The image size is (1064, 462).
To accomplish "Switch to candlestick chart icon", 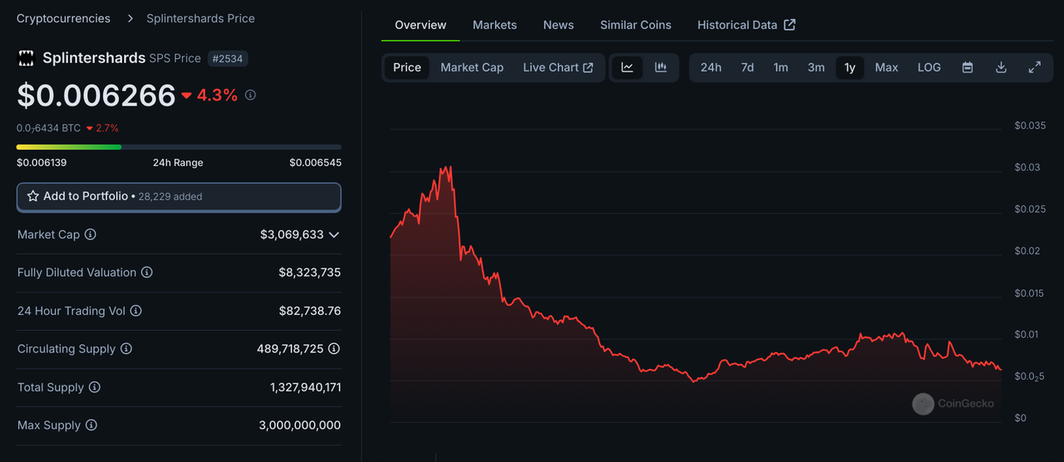I will 661,67.
